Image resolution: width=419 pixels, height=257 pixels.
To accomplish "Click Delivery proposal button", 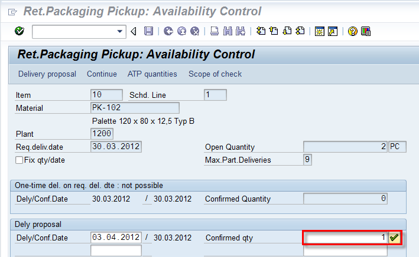I will pos(47,74).
